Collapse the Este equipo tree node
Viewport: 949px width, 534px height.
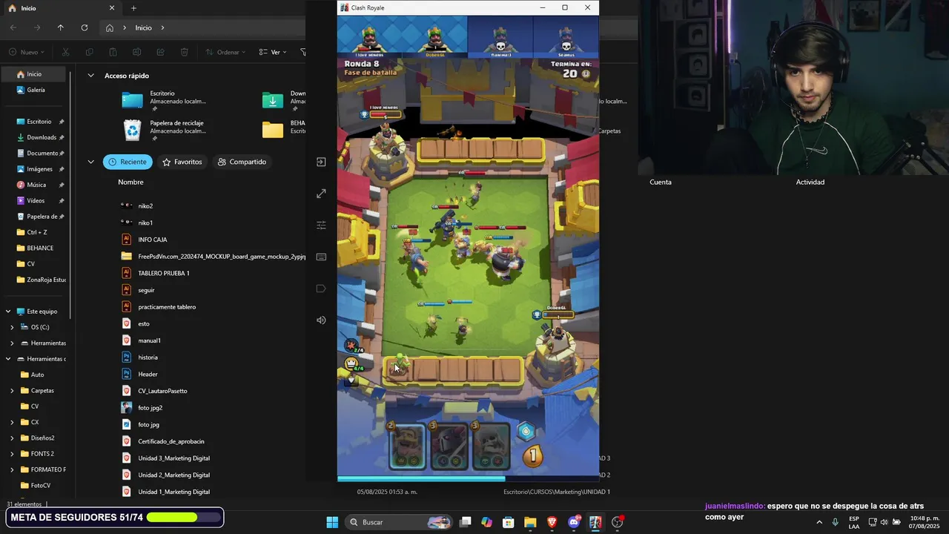(x=8, y=311)
